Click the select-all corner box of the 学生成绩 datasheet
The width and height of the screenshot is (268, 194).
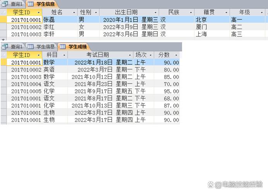[x=3, y=55]
